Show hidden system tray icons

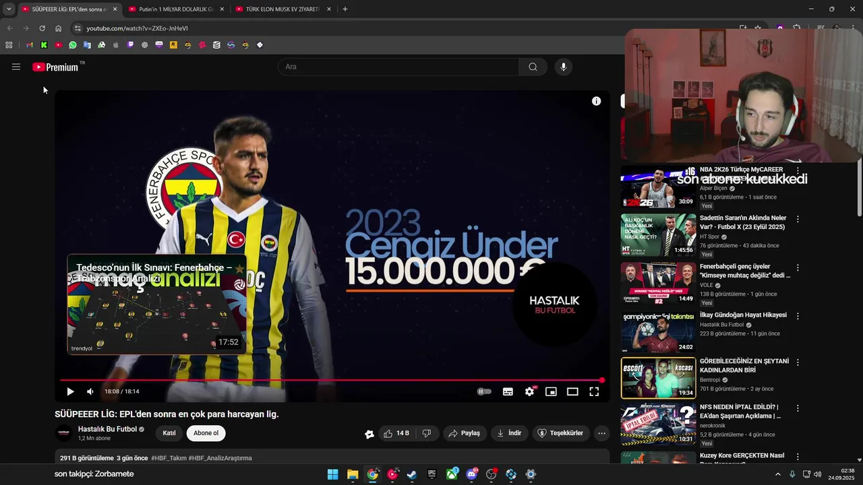click(x=777, y=474)
